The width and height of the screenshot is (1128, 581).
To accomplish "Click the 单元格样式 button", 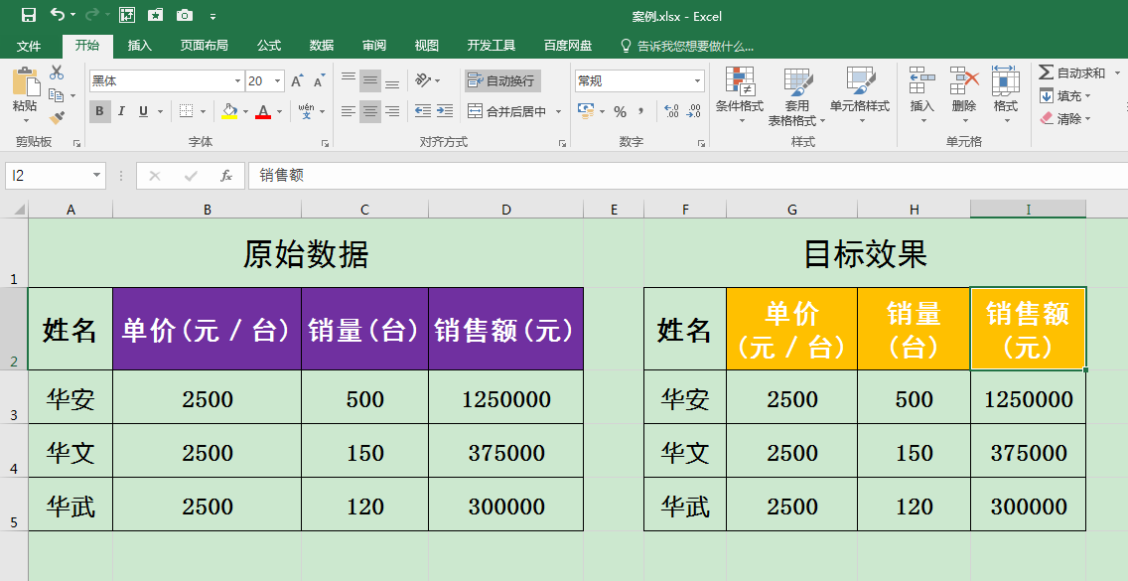I will click(x=860, y=95).
